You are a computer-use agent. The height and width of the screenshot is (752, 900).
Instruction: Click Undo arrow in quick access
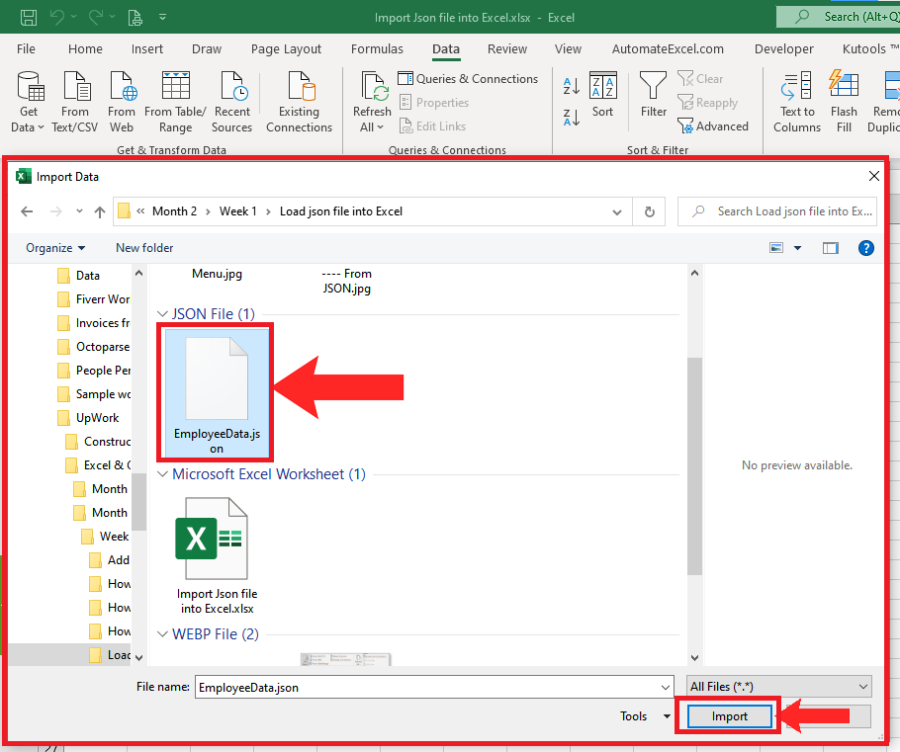click(x=56, y=17)
